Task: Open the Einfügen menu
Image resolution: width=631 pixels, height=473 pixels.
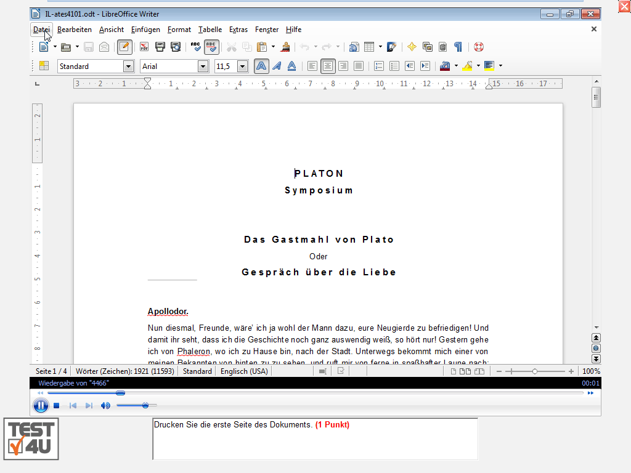Action: coord(145,30)
